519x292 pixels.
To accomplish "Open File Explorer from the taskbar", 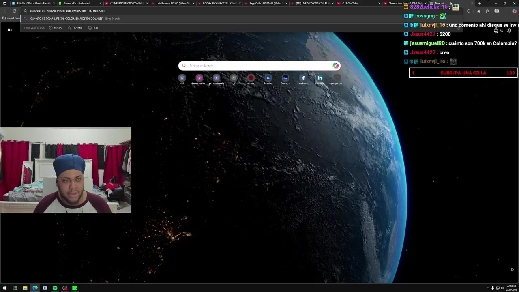I will (x=25, y=288).
